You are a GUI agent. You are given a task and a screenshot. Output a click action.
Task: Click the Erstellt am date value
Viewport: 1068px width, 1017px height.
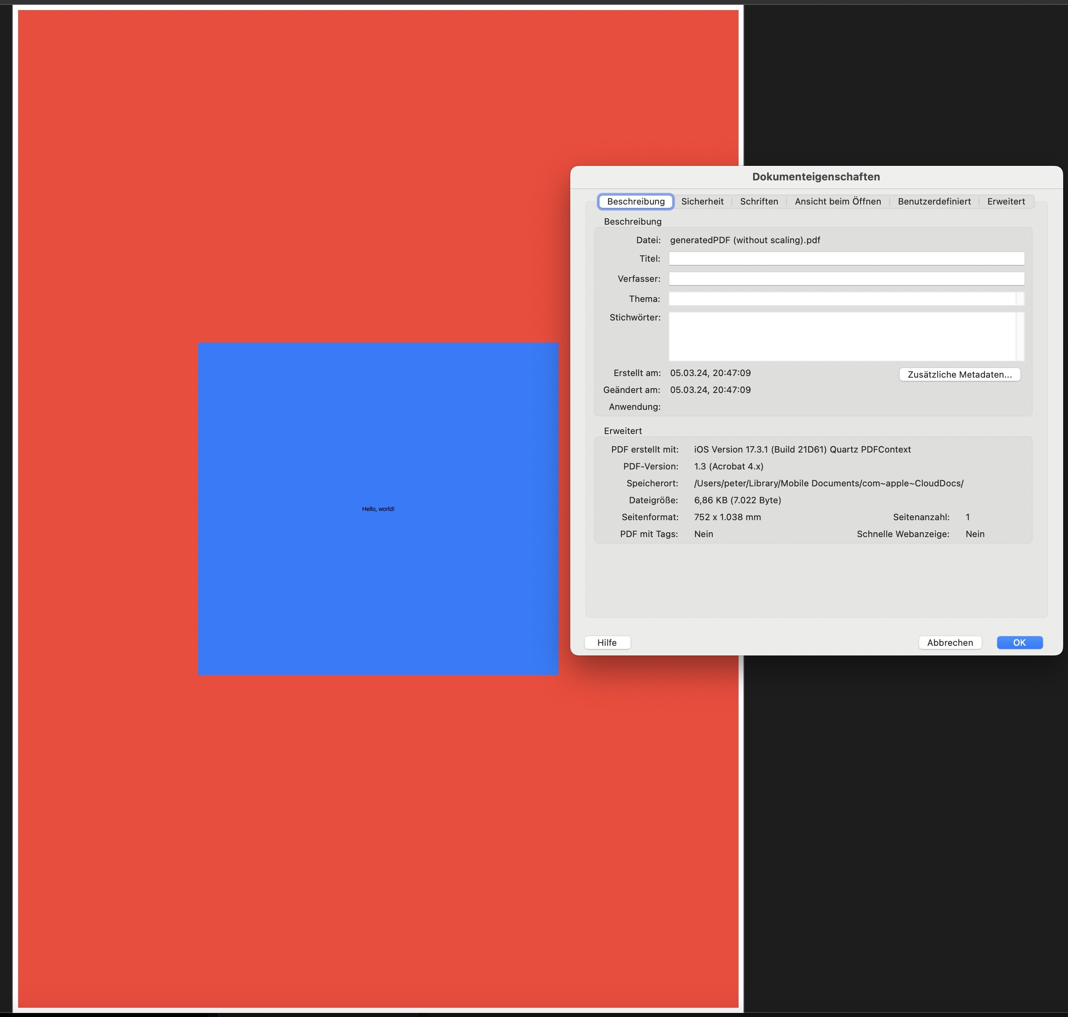click(x=710, y=373)
